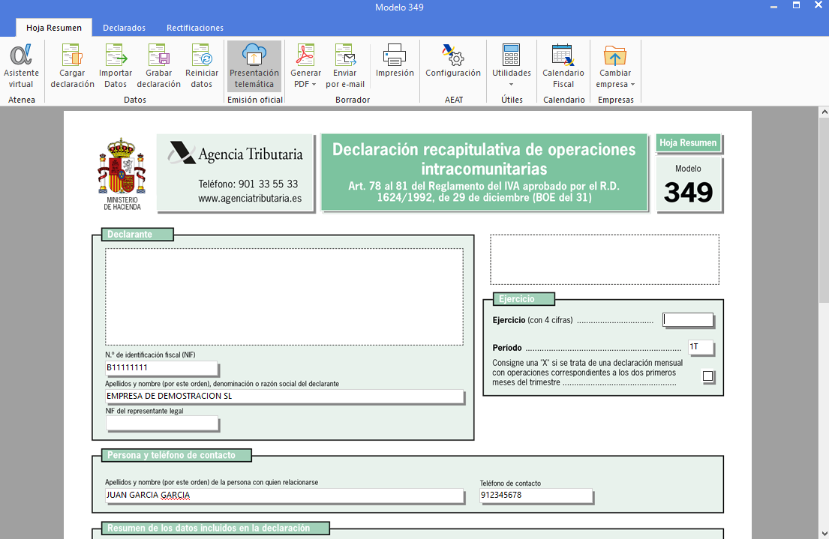Maximize the Modelo 349 window
This screenshot has width=829, height=539.
tap(796, 6)
